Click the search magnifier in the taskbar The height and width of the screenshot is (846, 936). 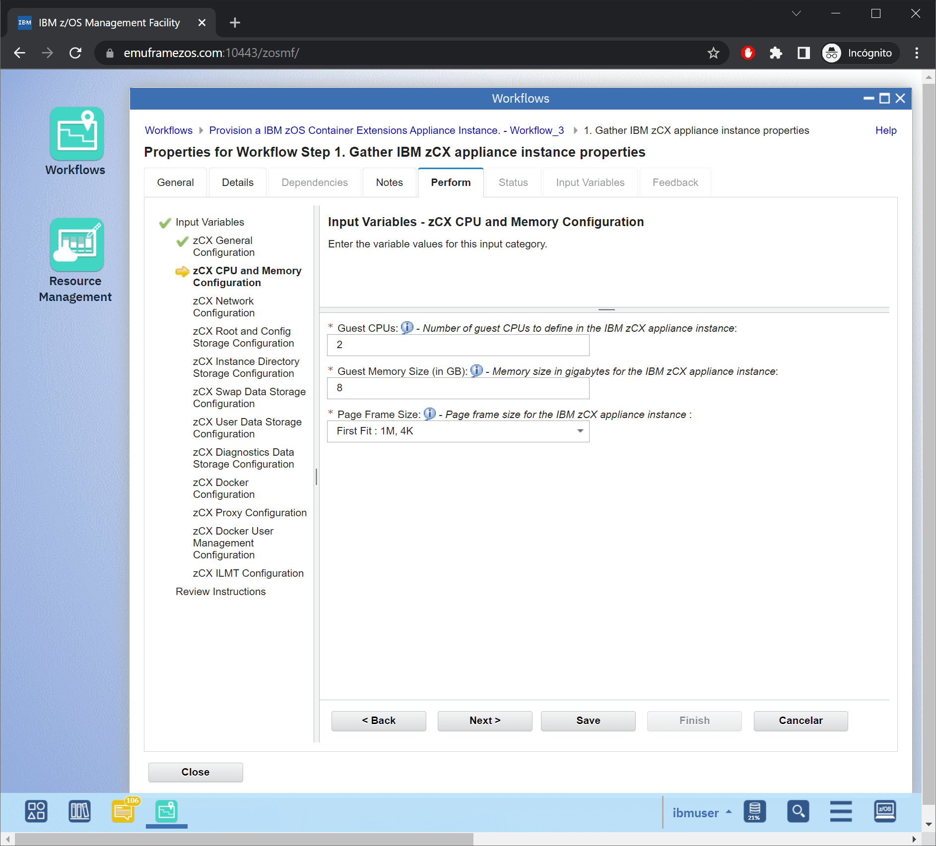798,812
